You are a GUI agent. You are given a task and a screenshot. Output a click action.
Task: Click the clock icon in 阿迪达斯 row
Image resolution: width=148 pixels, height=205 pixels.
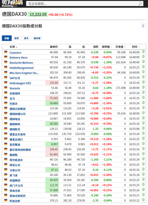tap(143, 200)
